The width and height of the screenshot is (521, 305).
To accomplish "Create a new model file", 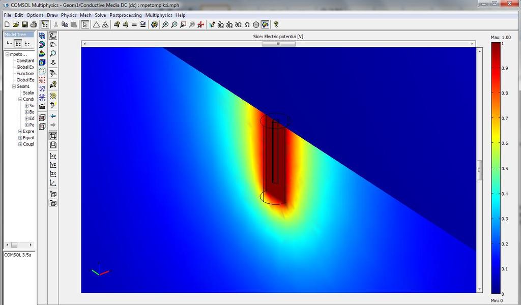I will 7,24.
